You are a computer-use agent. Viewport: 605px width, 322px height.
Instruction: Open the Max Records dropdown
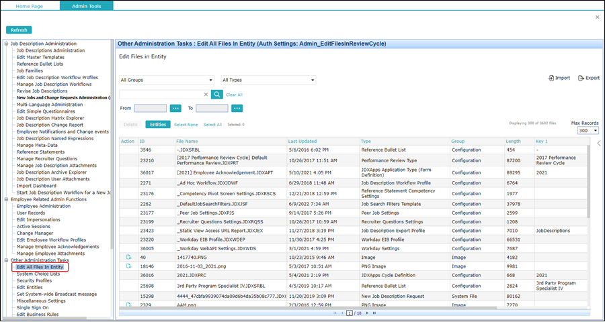coord(588,131)
